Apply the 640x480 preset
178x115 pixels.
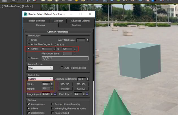click(65, 89)
